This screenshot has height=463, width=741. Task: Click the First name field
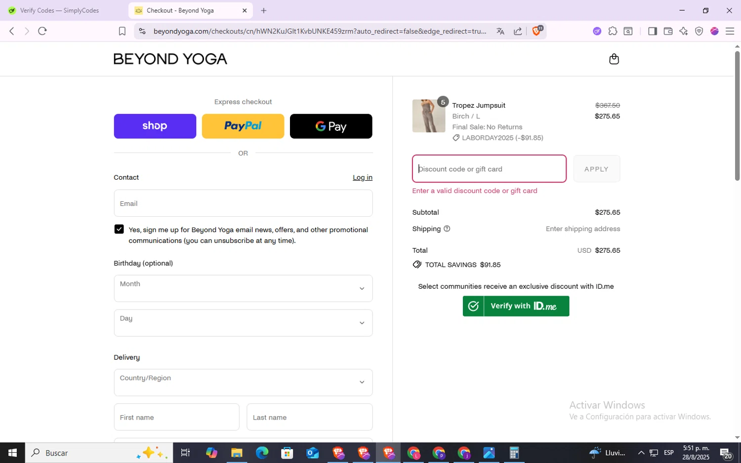pos(176,417)
